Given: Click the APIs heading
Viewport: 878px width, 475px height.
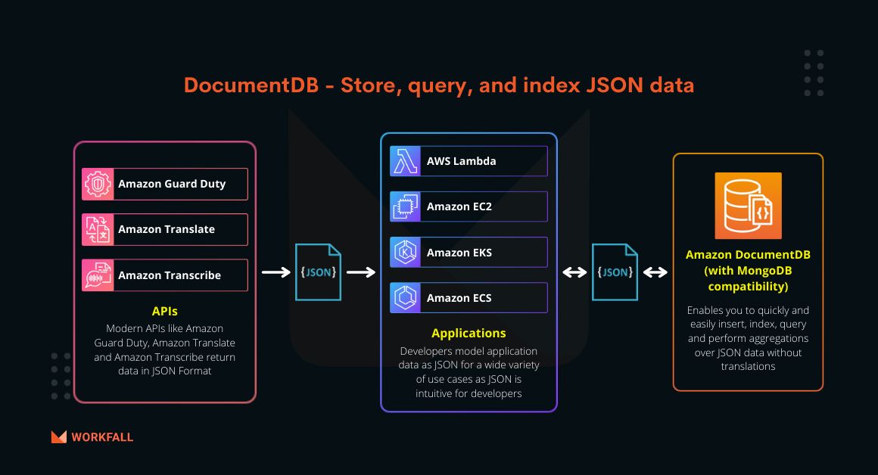Looking at the screenshot, I should [x=165, y=311].
